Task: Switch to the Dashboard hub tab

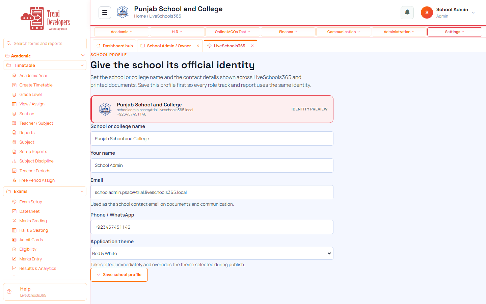Action: (114, 46)
